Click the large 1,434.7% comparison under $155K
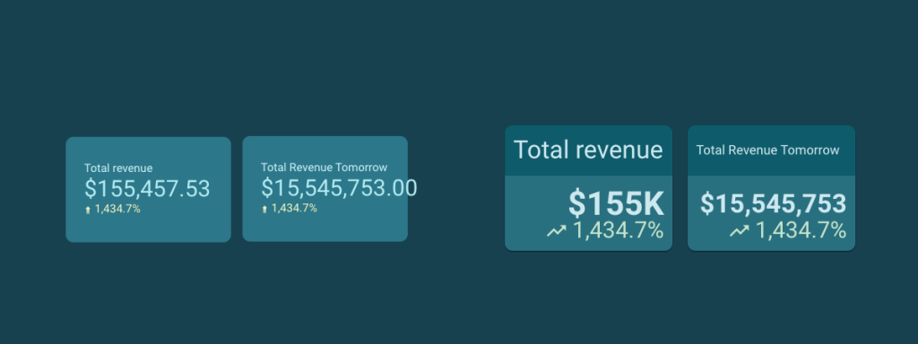This screenshot has height=344, width=918. 619,230
